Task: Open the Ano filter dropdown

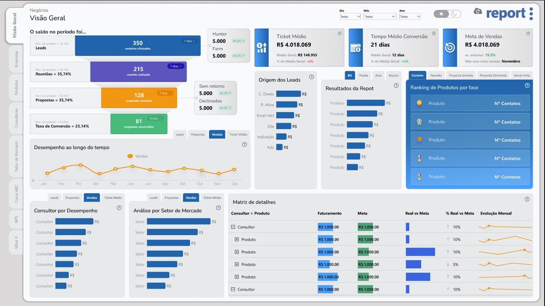Action: point(410,17)
